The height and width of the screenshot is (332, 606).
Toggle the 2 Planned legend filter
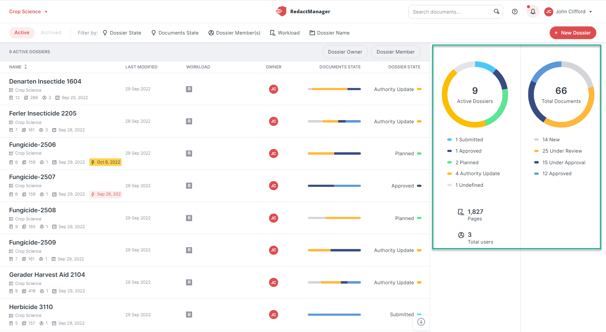coord(463,163)
